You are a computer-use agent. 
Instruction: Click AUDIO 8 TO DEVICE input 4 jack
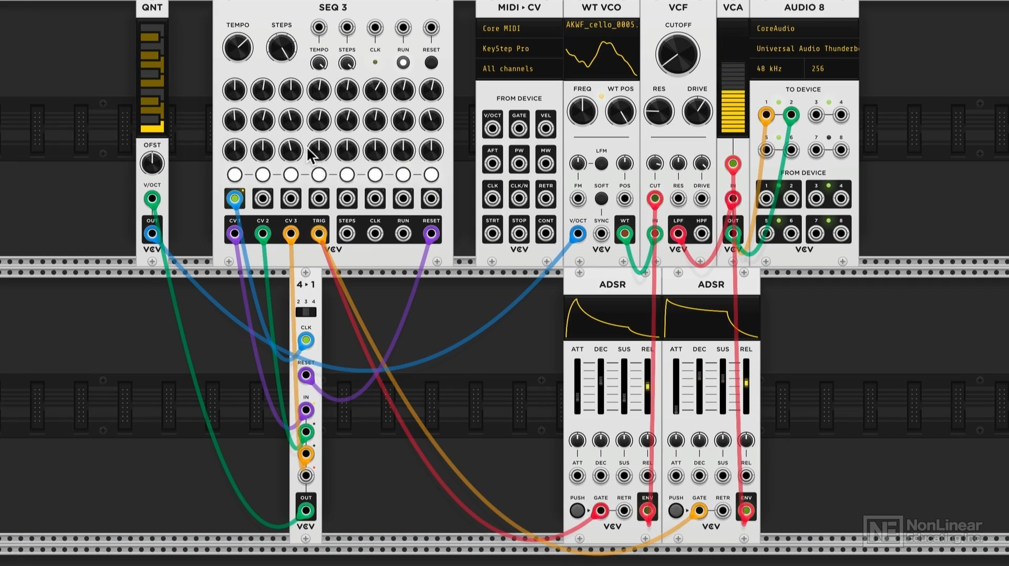tap(841, 115)
